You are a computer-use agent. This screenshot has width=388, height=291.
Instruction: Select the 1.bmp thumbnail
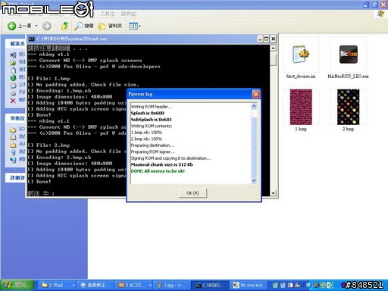point(301,107)
